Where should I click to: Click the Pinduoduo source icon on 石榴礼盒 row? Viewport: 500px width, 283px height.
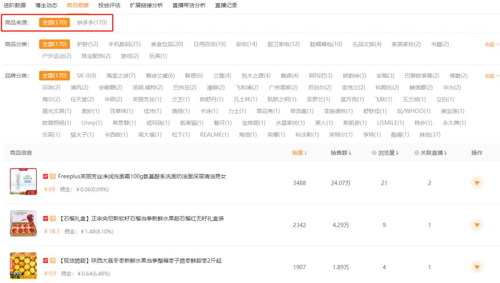pyautogui.click(x=46, y=218)
